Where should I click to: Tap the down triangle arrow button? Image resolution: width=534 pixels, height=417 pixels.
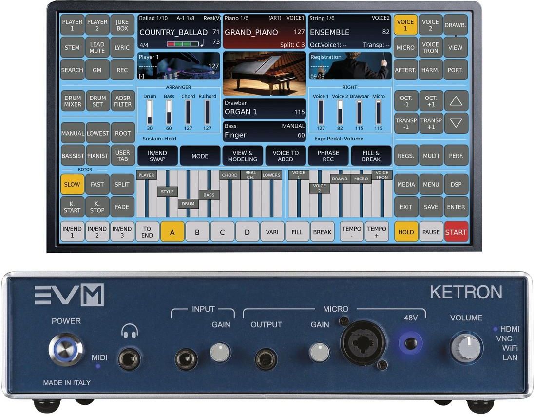click(x=456, y=123)
